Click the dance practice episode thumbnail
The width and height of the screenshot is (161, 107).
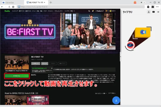click(x=17, y=62)
